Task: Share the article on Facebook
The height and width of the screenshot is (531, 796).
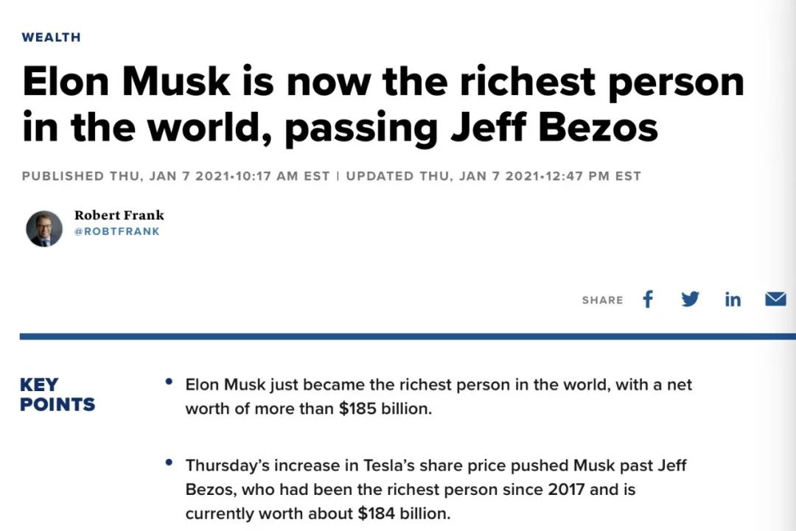Action: coord(648,299)
